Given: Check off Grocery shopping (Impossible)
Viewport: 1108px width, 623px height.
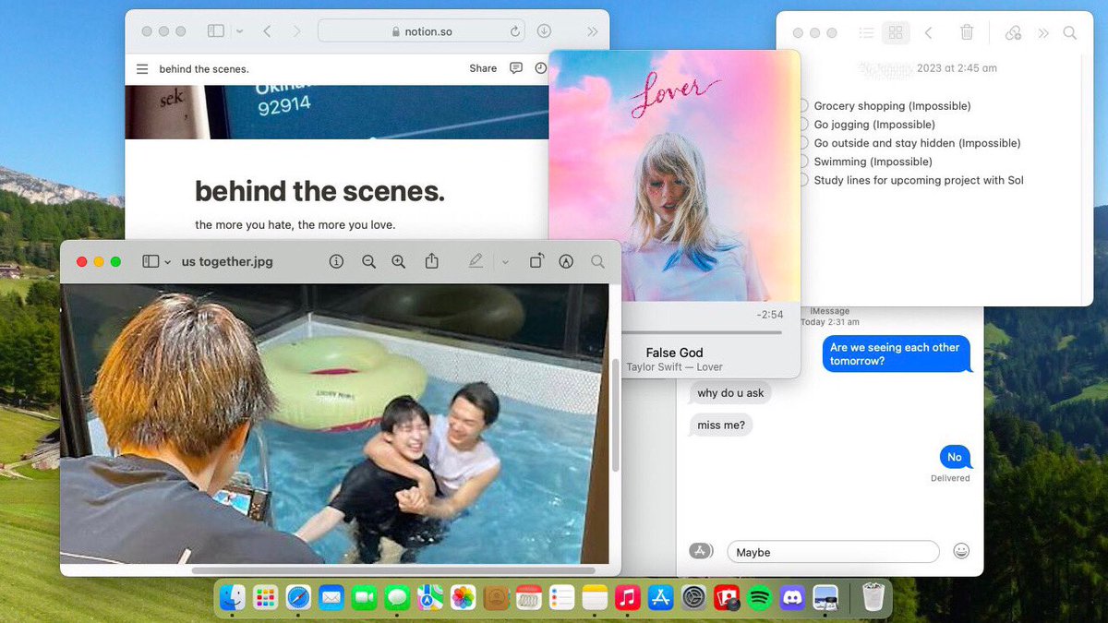Looking at the screenshot, I should (803, 106).
